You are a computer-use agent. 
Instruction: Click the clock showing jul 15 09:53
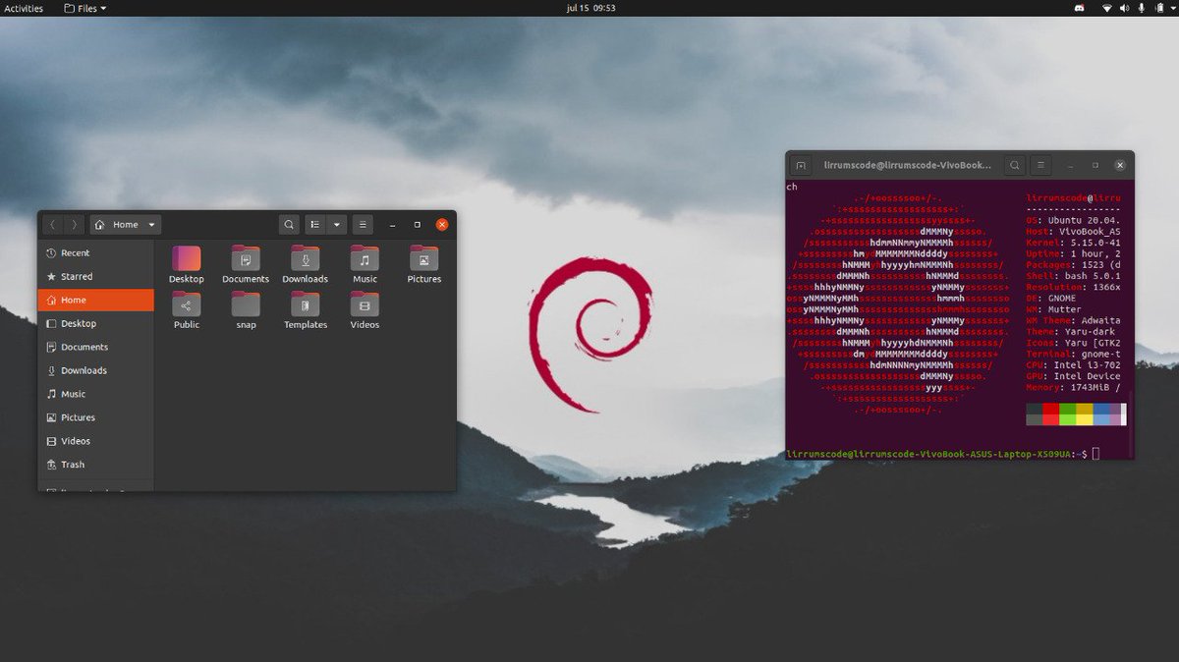[x=590, y=8]
